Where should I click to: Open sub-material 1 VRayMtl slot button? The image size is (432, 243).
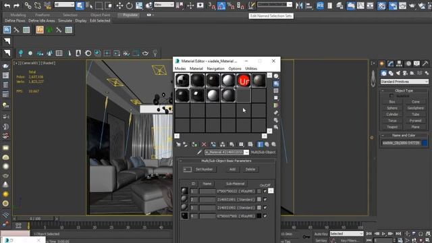tap(236, 191)
